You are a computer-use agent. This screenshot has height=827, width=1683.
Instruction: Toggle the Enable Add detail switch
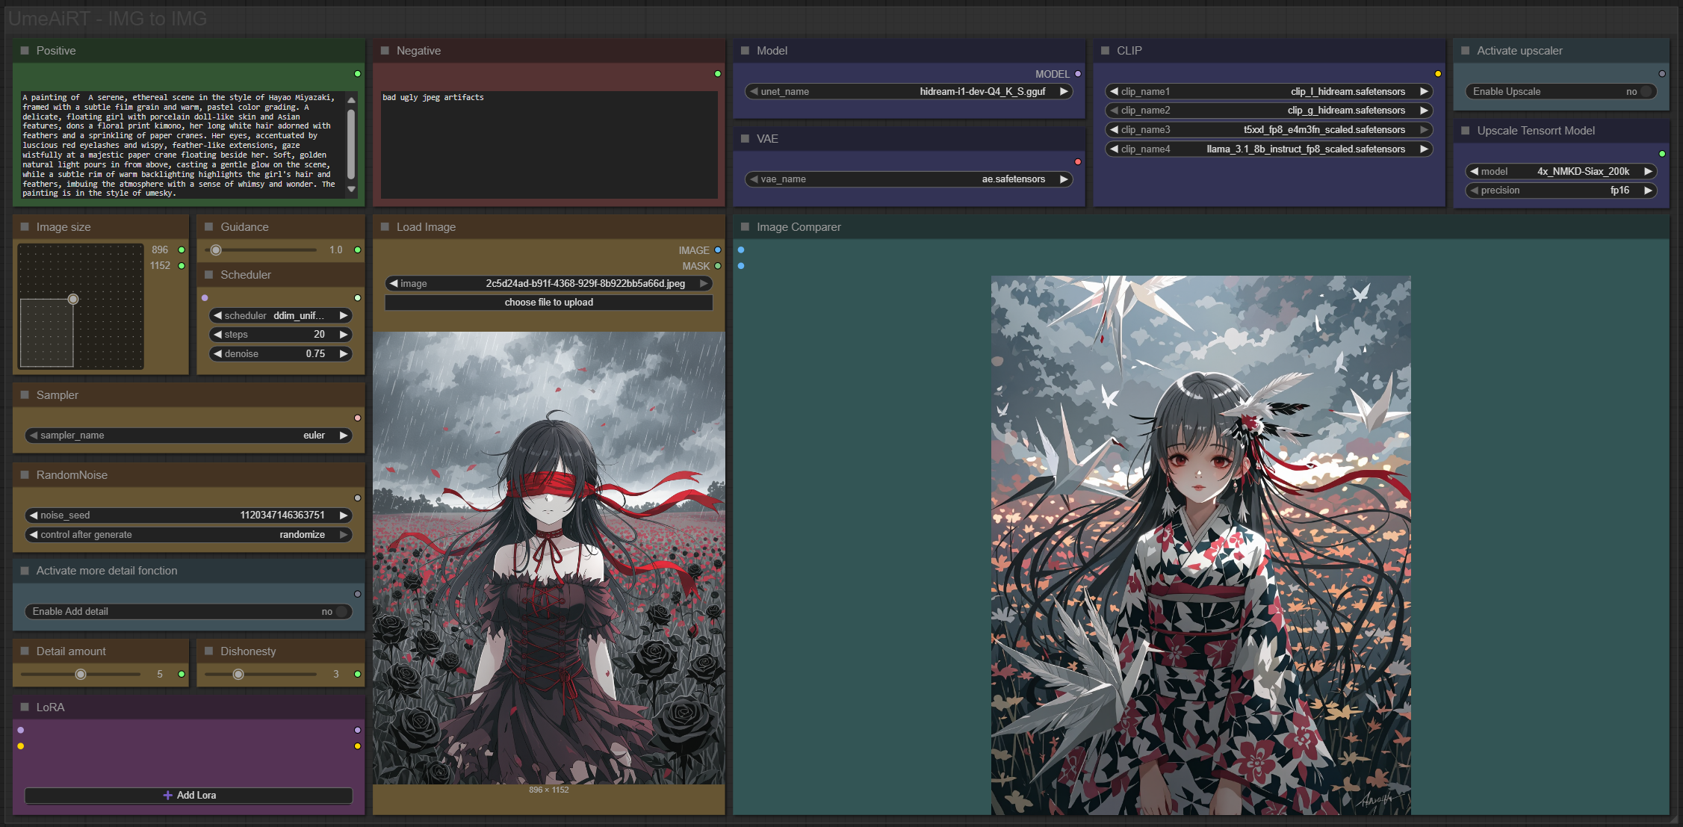pyautogui.click(x=341, y=612)
